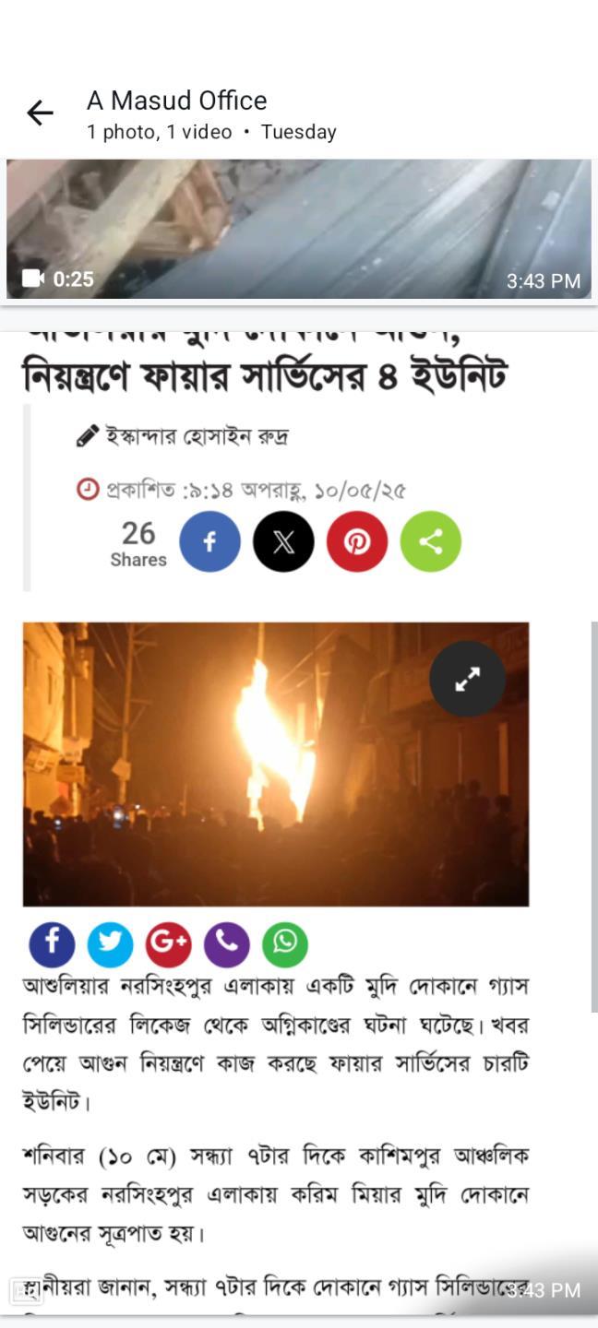The height and width of the screenshot is (1328, 598).
Task: Click the author name ইস্কান্দার হোসাইন রুদ্র
Action: point(197,436)
